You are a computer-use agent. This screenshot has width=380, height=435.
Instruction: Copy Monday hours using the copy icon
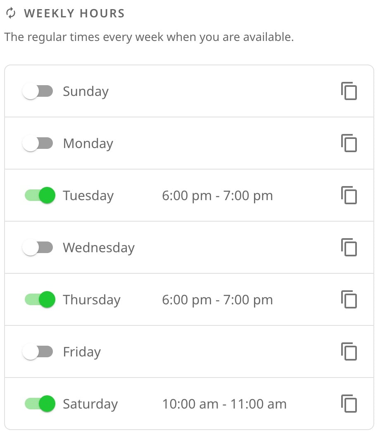(349, 143)
